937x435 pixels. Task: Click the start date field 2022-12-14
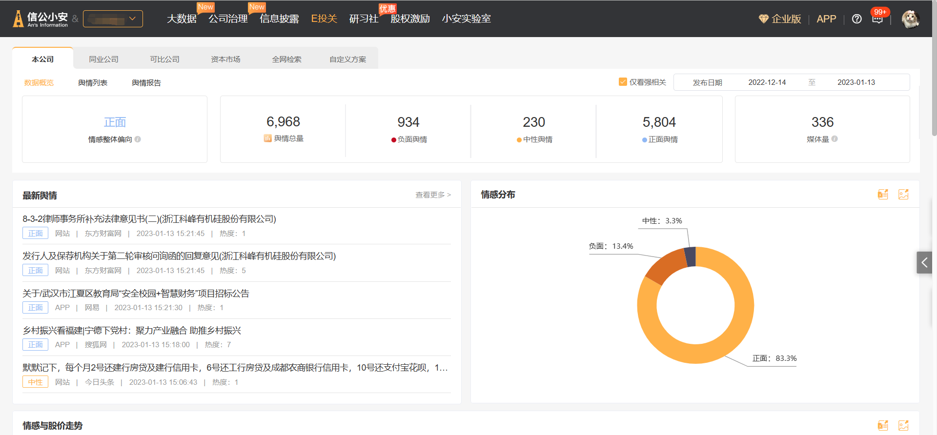point(767,82)
